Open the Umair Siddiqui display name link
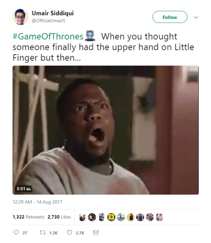The image size is (211, 243). pyautogui.click(x=52, y=13)
